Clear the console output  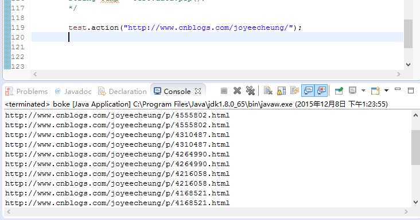pos(268,91)
